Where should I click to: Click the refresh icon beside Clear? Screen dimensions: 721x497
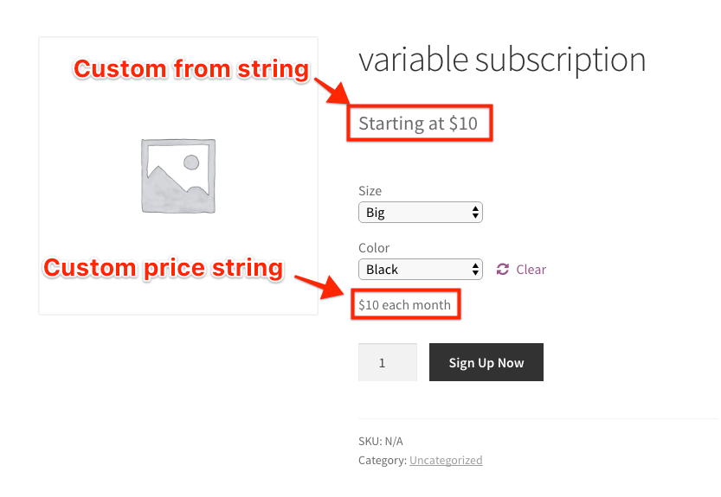coord(503,269)
